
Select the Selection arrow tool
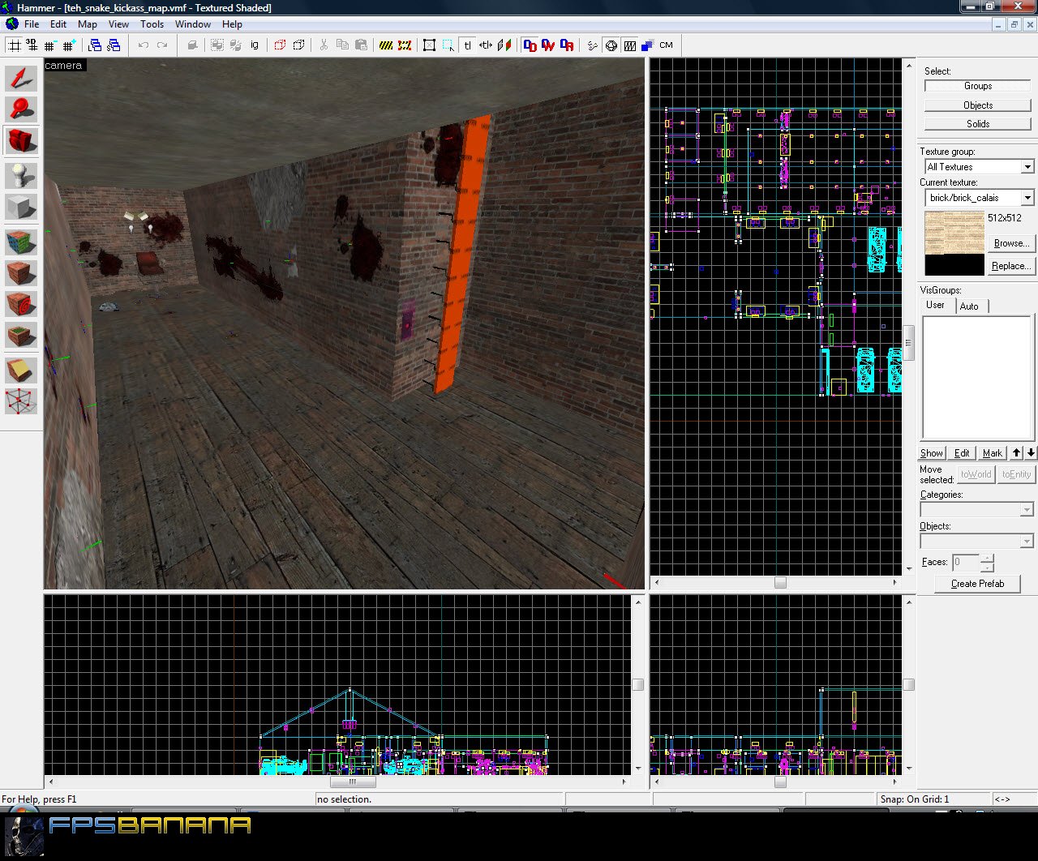coord(21,78)
